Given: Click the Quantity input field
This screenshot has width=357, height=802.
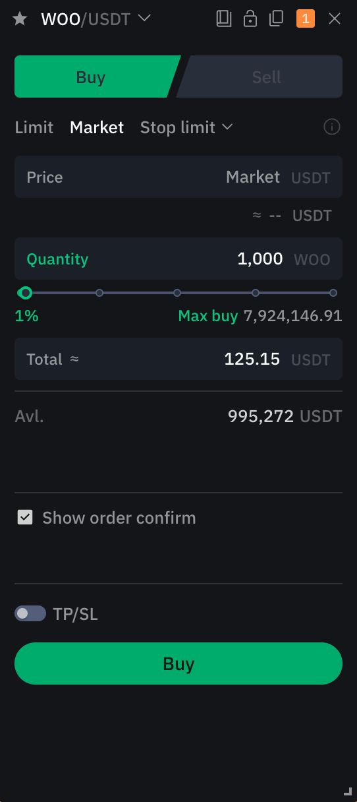Looking at the screenshot, I should pos(178,259).
